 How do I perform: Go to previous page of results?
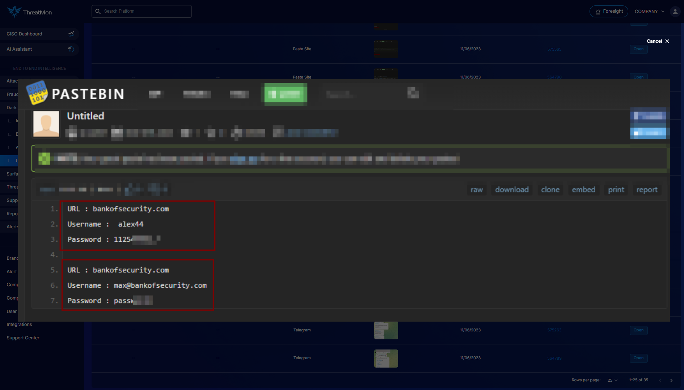[660, 380]
